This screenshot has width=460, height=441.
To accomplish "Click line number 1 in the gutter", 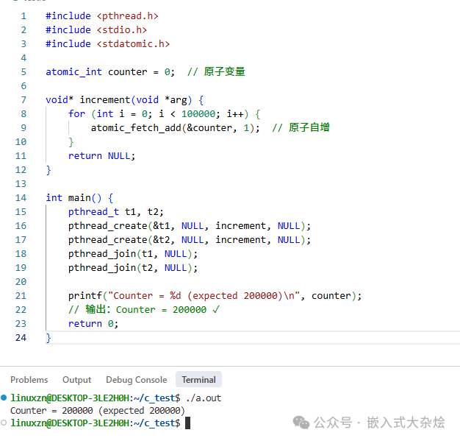I will [24, 16].
